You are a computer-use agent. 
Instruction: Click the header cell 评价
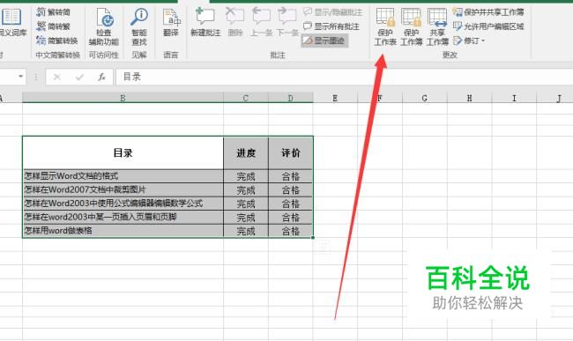coord(291,152)
